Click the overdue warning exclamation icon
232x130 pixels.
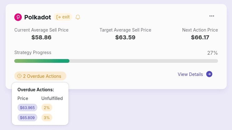tap(19, 76)
